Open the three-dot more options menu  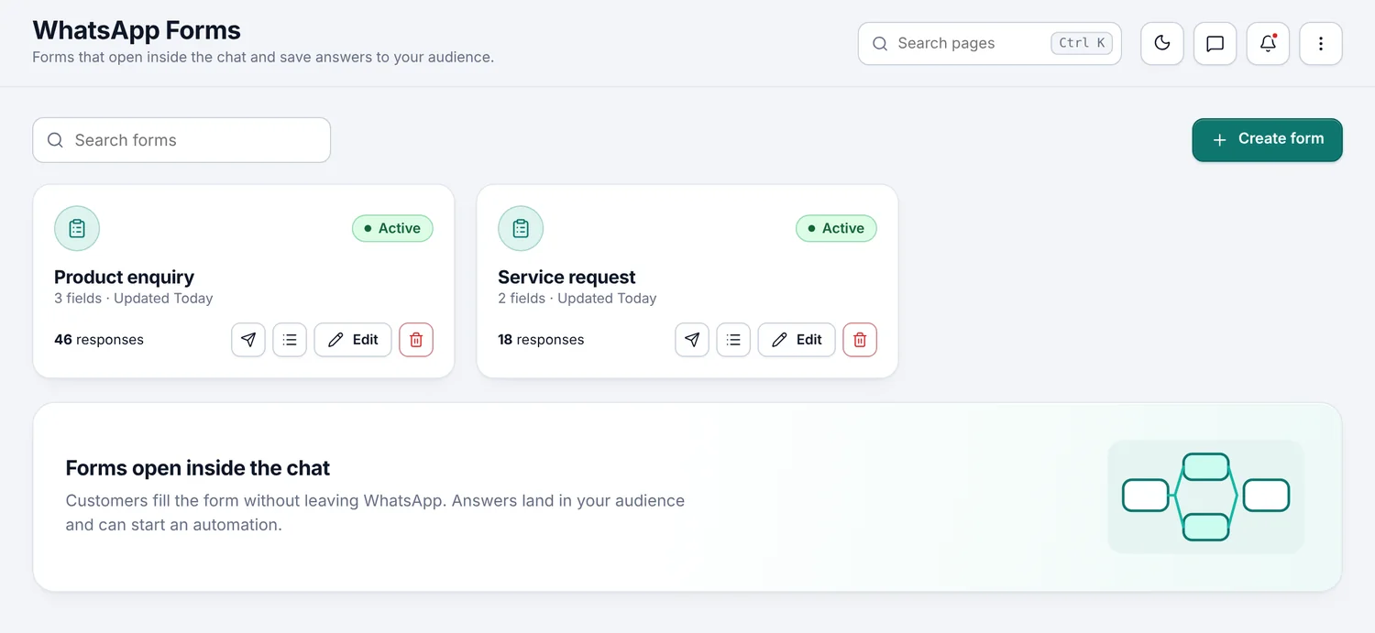pyautogui.click(x=1321, y=43)
